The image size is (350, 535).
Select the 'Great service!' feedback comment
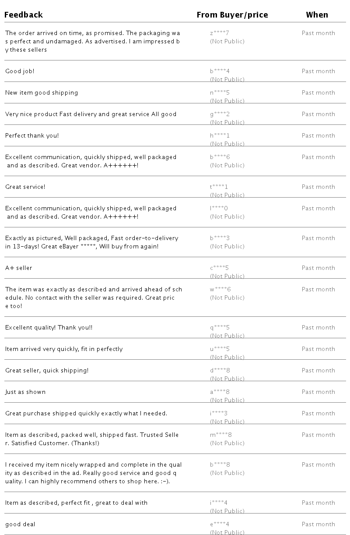pyautogui.click(x=25, y=187)
